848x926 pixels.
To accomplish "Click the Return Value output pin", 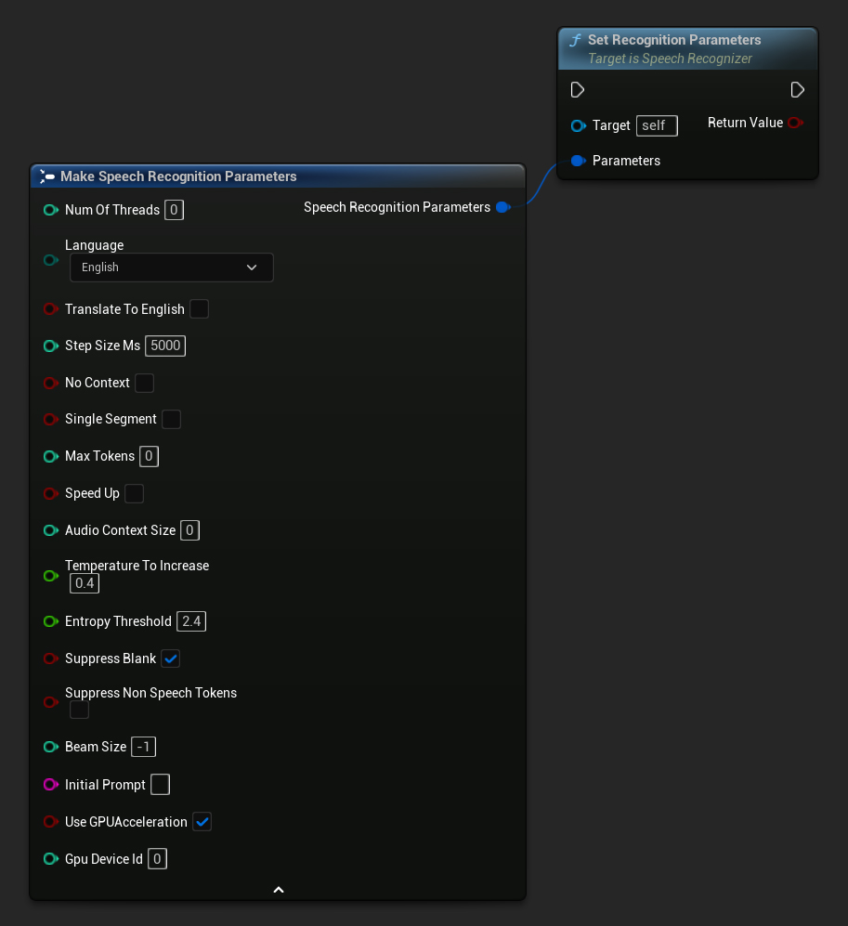I will click(794, 123).
